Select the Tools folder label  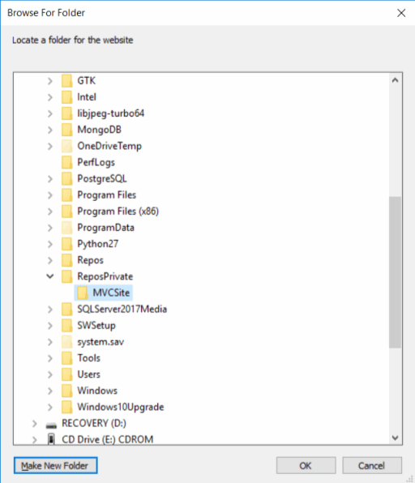tap(88, 358)
